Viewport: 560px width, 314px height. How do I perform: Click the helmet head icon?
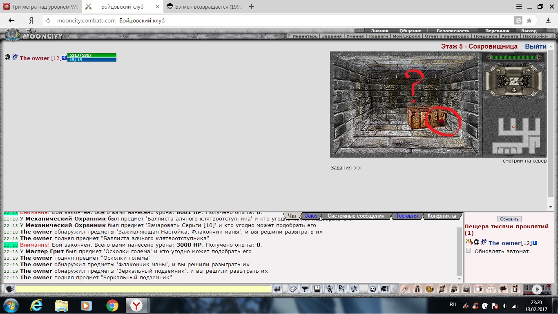point(385,289)
